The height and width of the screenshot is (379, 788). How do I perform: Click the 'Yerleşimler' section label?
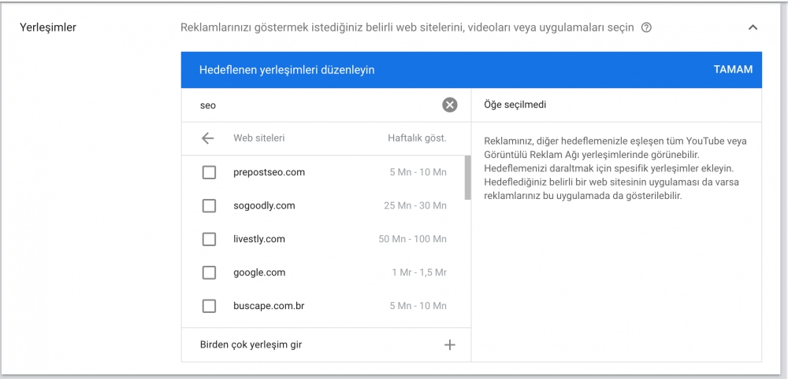(x=48, y=28)
